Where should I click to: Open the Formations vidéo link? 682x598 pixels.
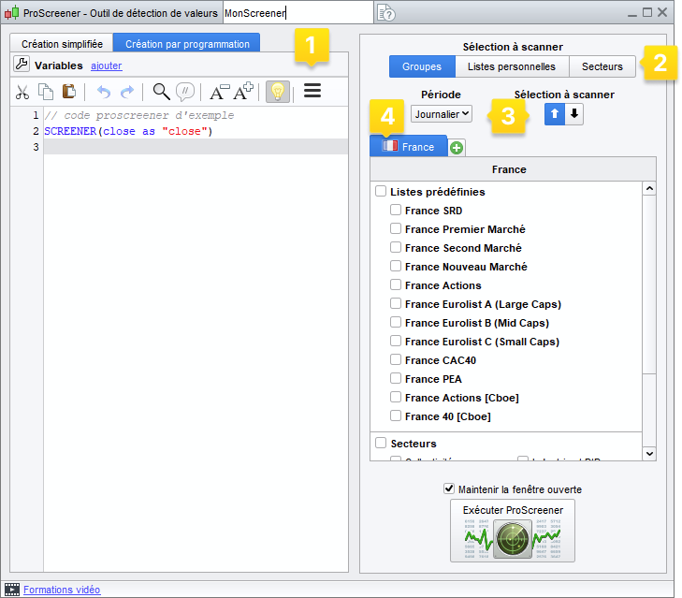[x=62, y=590]
